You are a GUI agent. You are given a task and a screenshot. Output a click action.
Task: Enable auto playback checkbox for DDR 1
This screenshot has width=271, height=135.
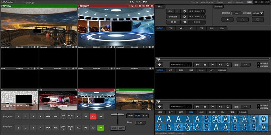[x=258, y=66]
